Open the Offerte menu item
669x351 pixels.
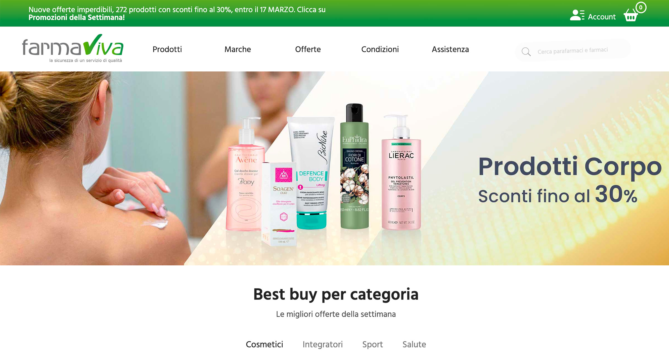[x=308, y=49]
